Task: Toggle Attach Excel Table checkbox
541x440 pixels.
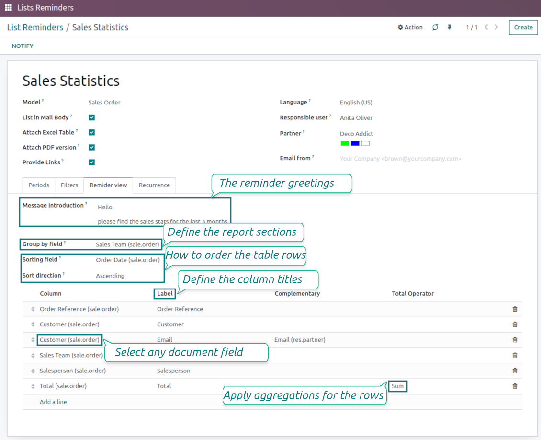Action: pos(91,132)
